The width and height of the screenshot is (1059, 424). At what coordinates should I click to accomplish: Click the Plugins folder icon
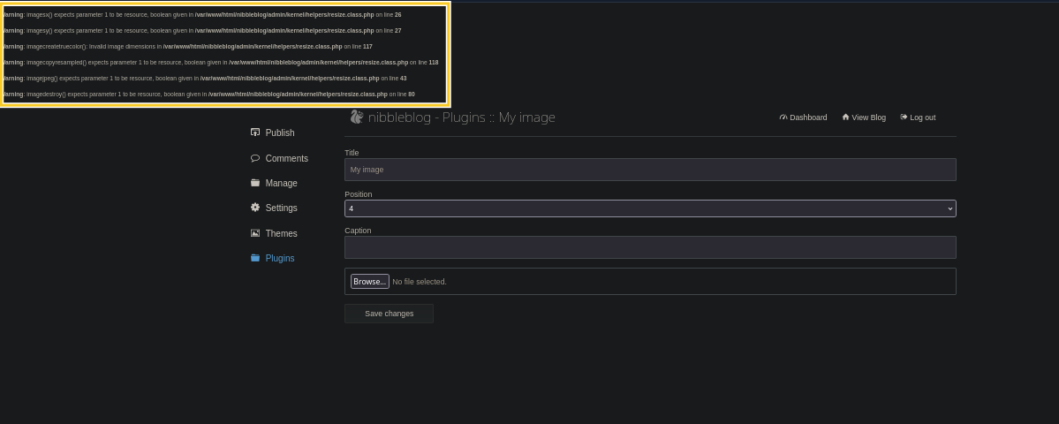255,258
